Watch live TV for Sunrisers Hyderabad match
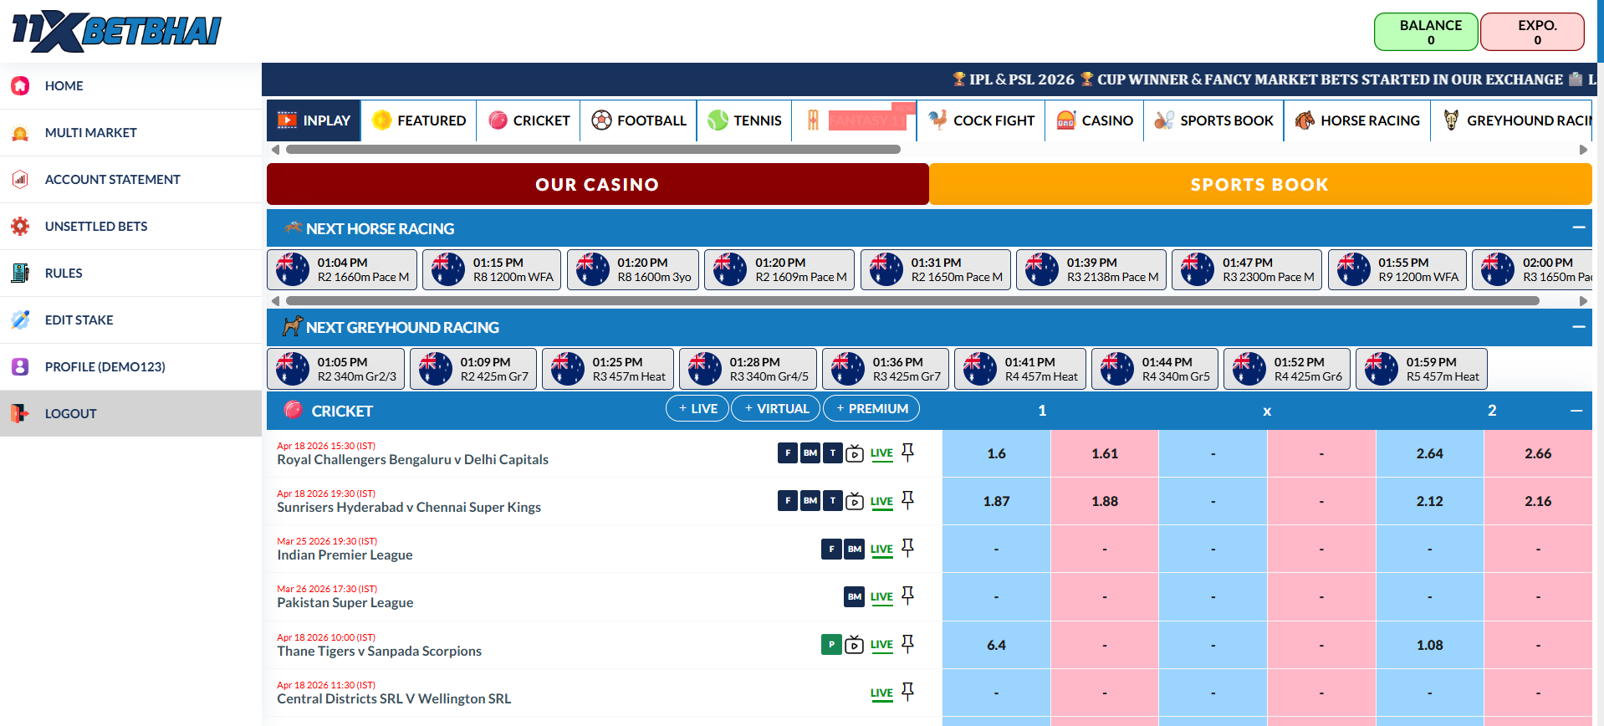 click(x=854, y=501)
